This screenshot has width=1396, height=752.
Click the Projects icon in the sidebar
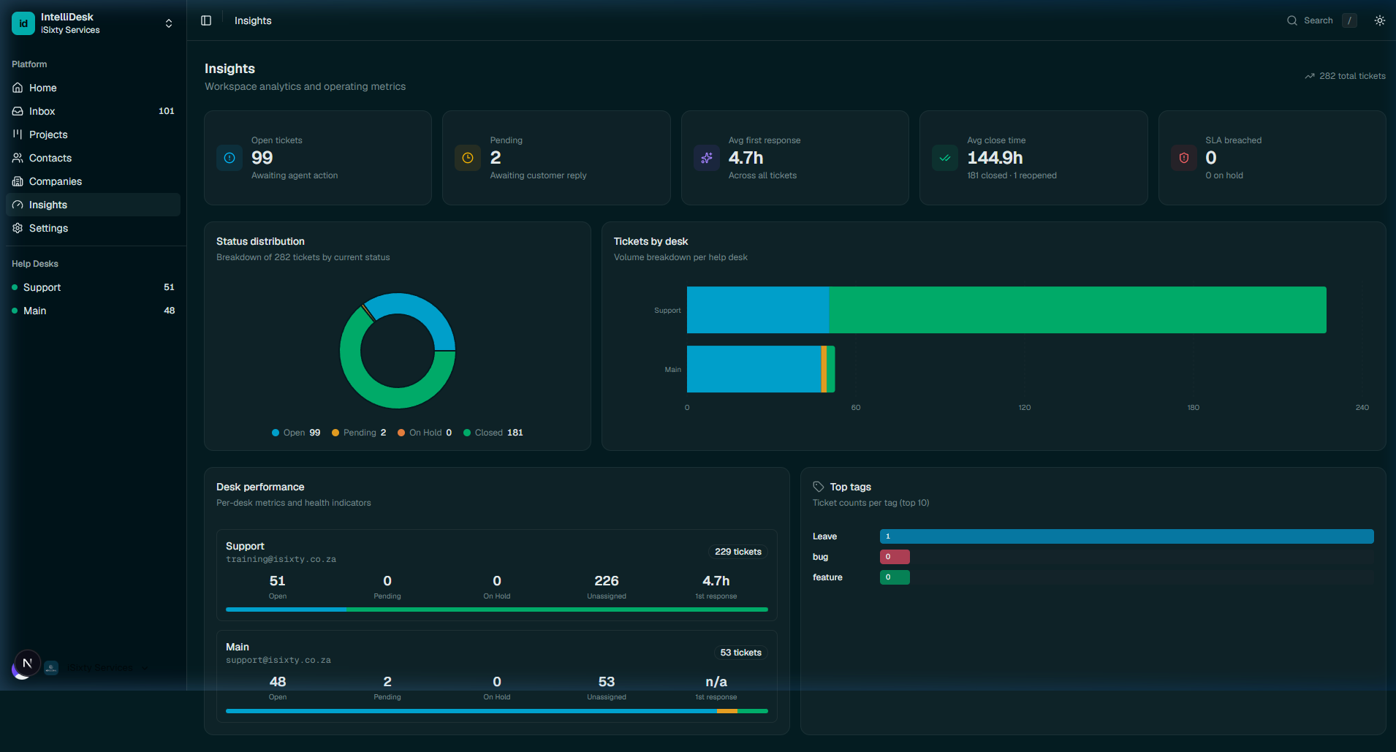tap(18, 134)
